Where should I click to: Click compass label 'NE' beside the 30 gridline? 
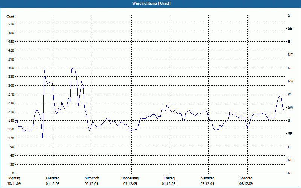pos(290,160)
